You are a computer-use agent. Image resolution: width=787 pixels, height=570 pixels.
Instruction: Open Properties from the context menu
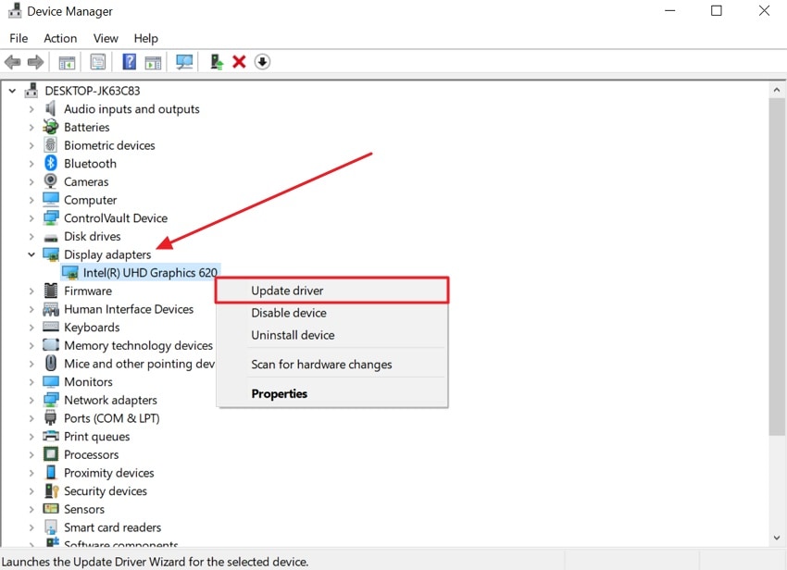pos(331,393)
